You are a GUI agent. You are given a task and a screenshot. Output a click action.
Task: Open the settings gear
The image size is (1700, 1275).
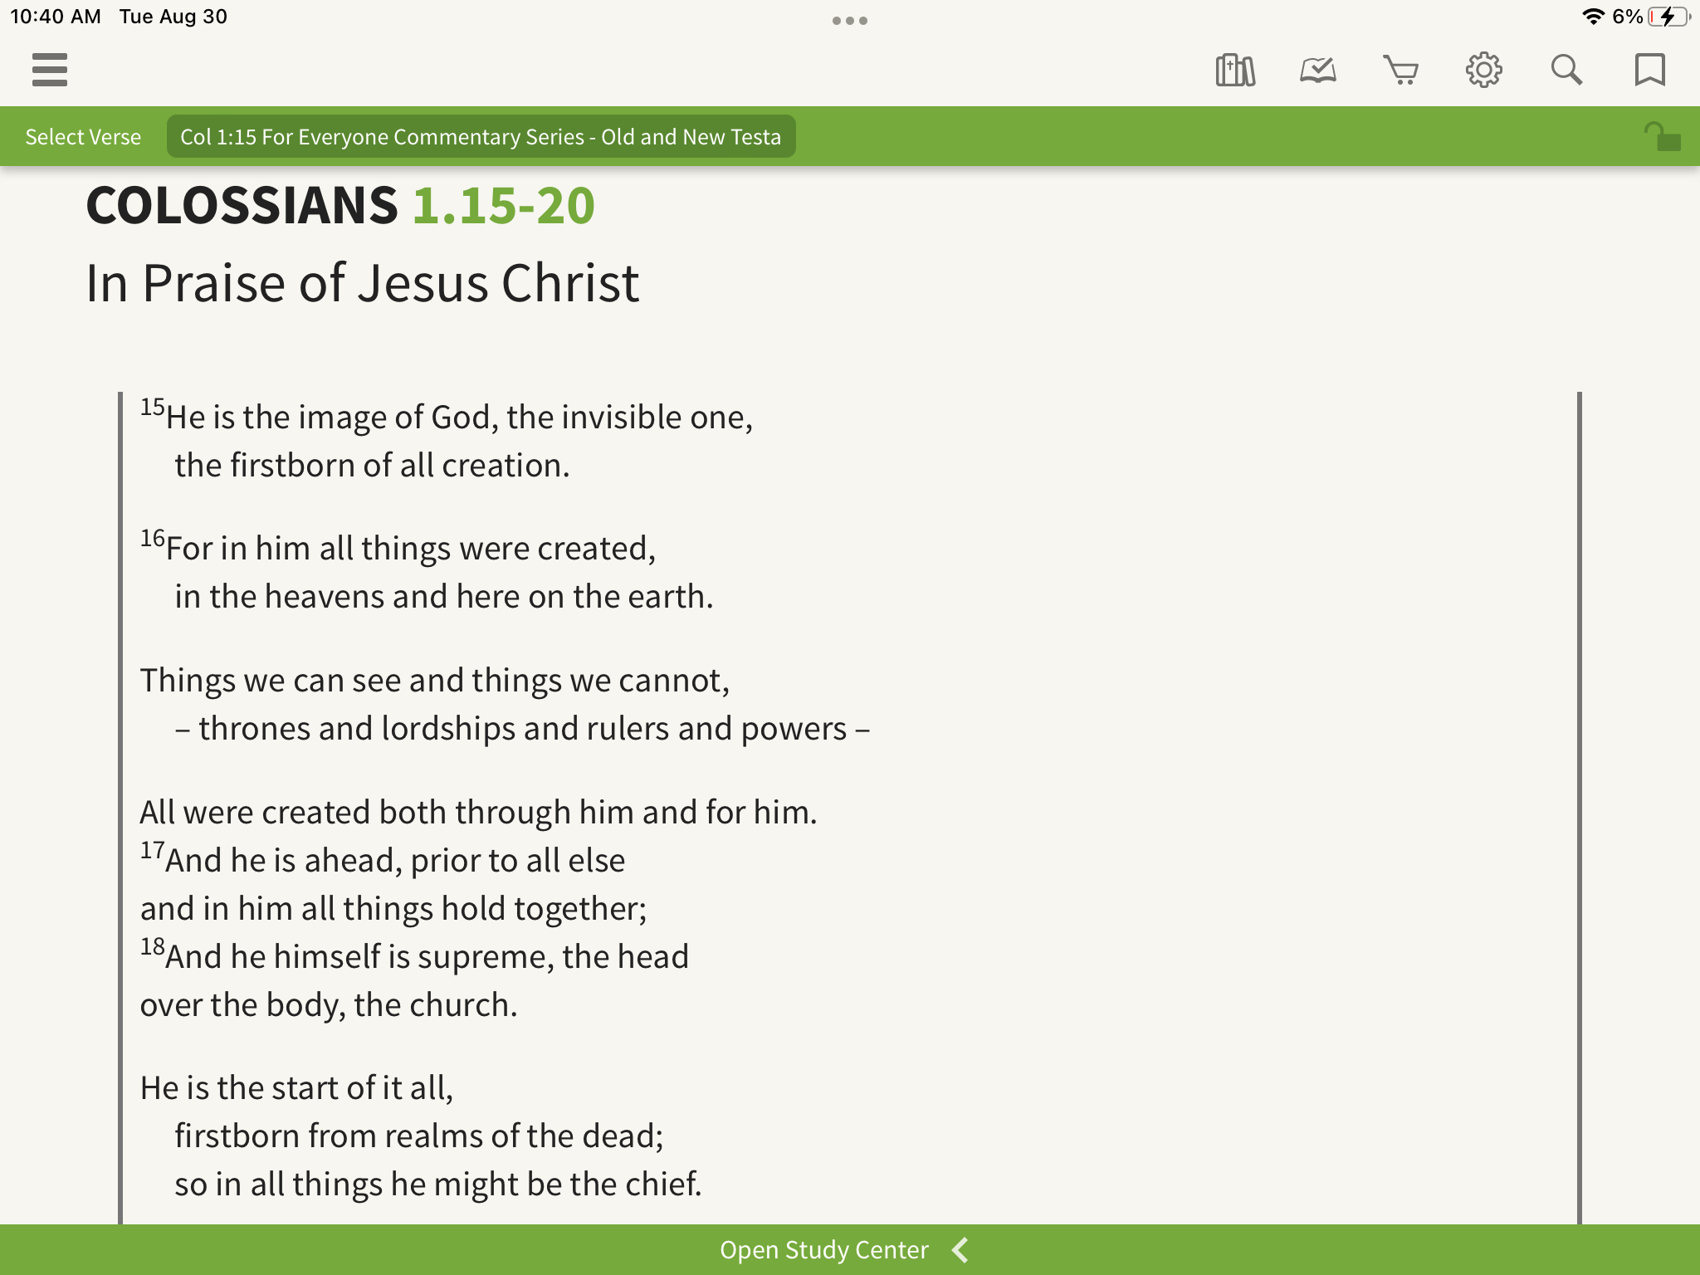pyautogui.click(x=1483, y=70)
